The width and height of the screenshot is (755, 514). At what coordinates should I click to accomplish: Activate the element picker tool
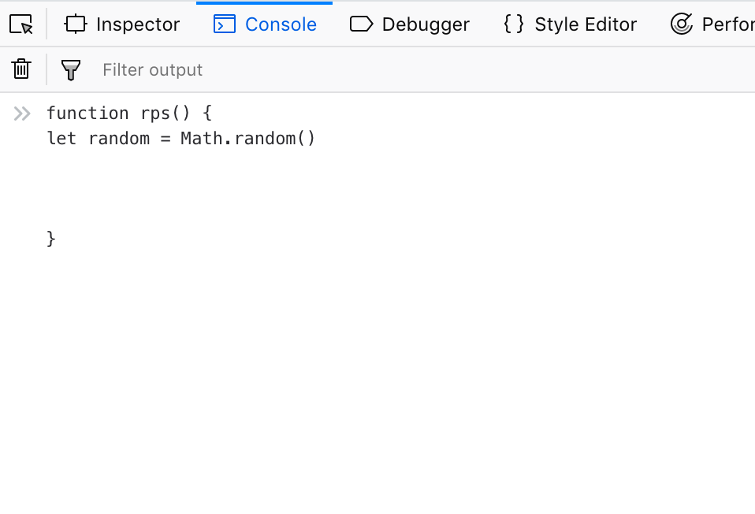pyautogui.click(x=21, y=24)
